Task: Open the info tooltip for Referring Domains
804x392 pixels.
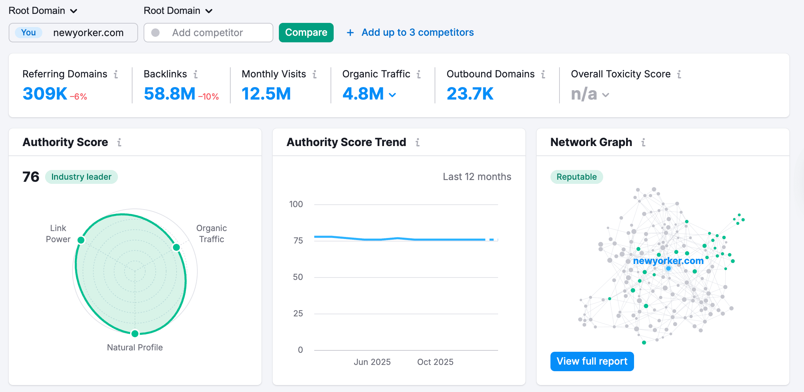Action: [x=116, y=74]
